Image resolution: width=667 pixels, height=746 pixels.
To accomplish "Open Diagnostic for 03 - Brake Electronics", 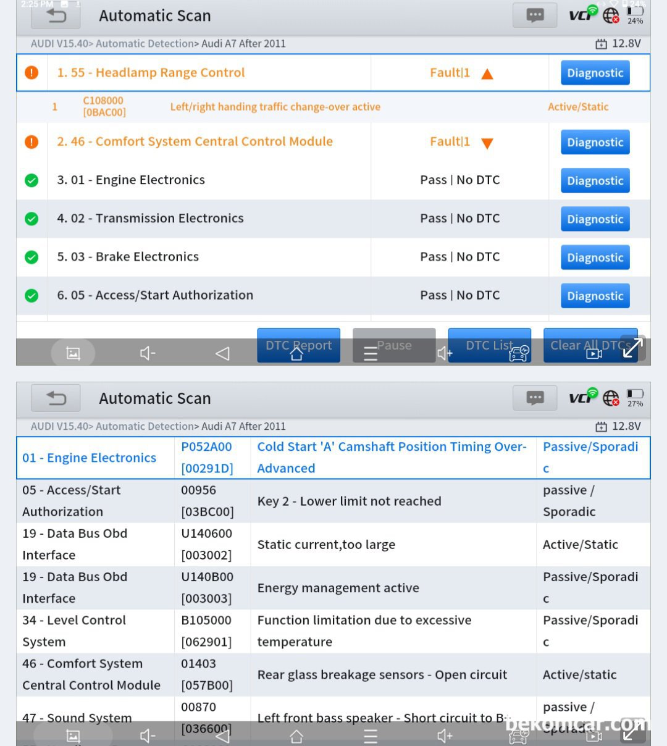I will click(595, 257).
